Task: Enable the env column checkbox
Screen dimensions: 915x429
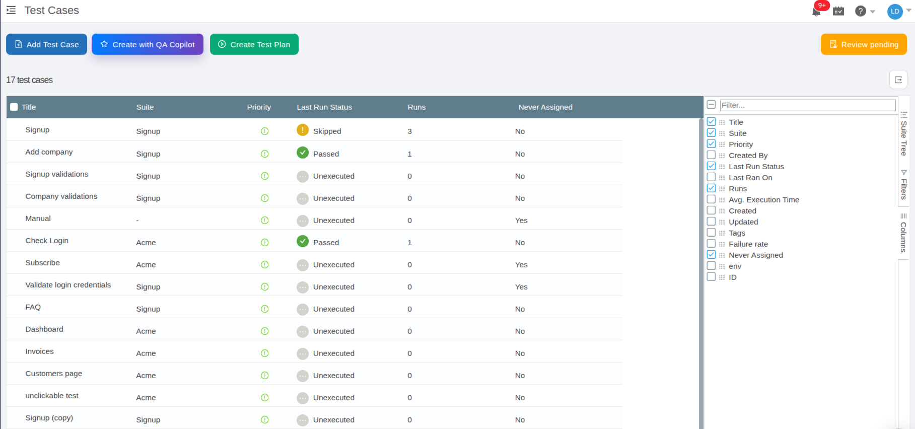Action: (711, 266)
